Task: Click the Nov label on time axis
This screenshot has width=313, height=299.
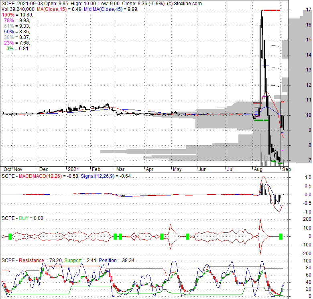Action: (18, 169)
